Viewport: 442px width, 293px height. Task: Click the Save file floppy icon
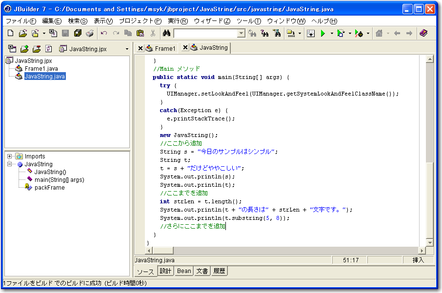65,33
